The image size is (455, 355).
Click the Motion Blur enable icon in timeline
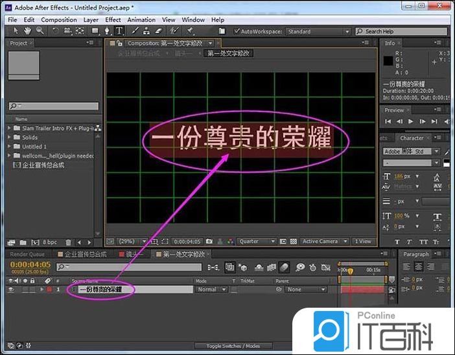point(284,267)
